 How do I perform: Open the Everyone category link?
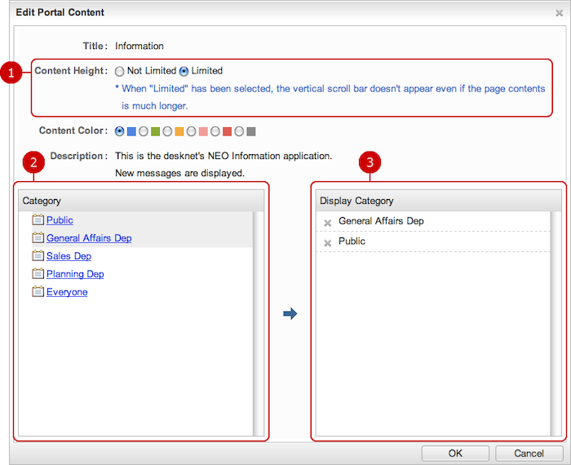tap(67, 292)
